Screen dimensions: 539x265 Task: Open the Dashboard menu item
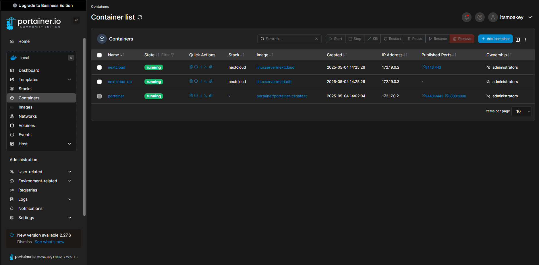click(29, 70)
